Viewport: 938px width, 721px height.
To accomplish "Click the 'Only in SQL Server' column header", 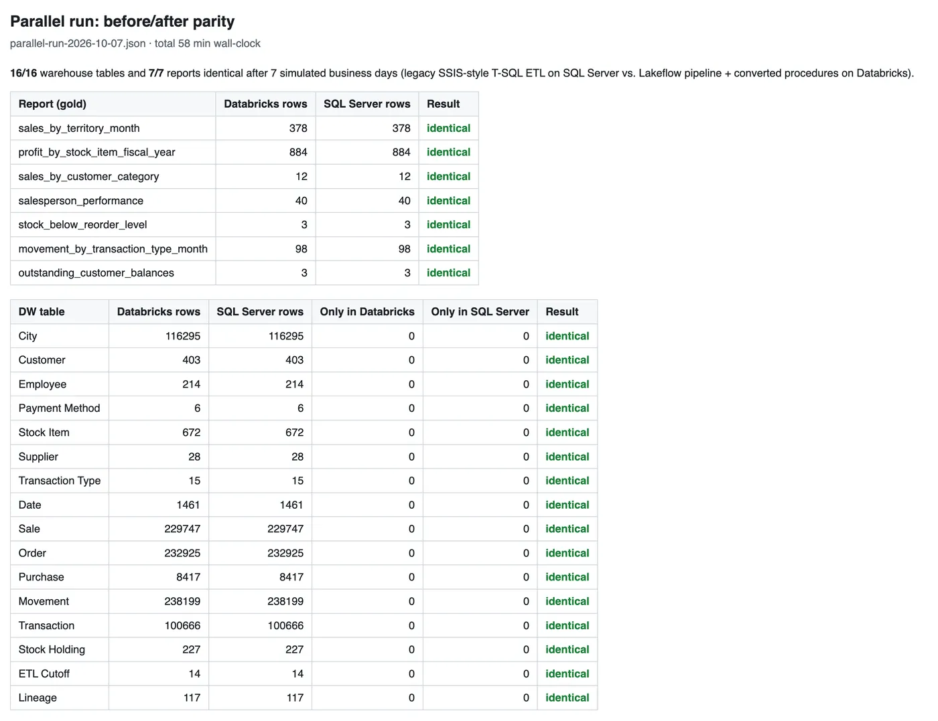I will (x=480, y=311).
